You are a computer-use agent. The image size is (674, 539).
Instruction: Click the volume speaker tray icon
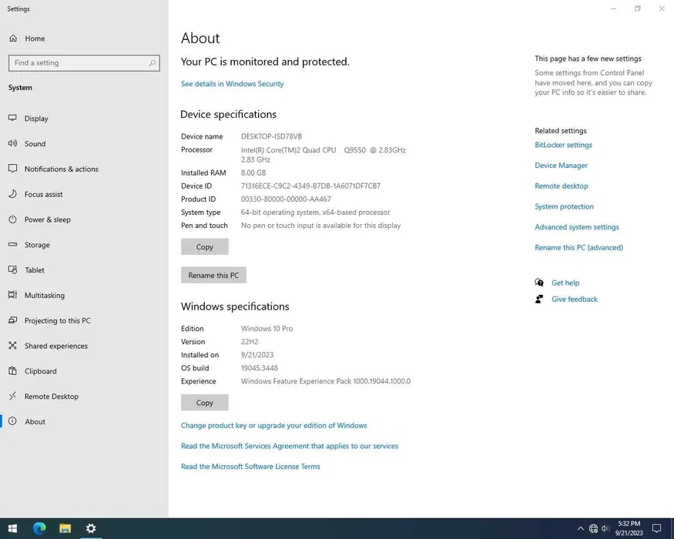(605, 528)
